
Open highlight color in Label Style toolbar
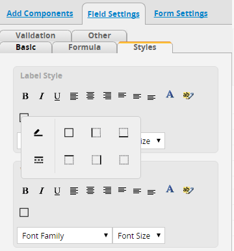click(188, 95)
